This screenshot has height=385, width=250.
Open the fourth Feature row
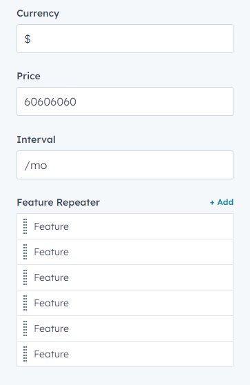125,303
